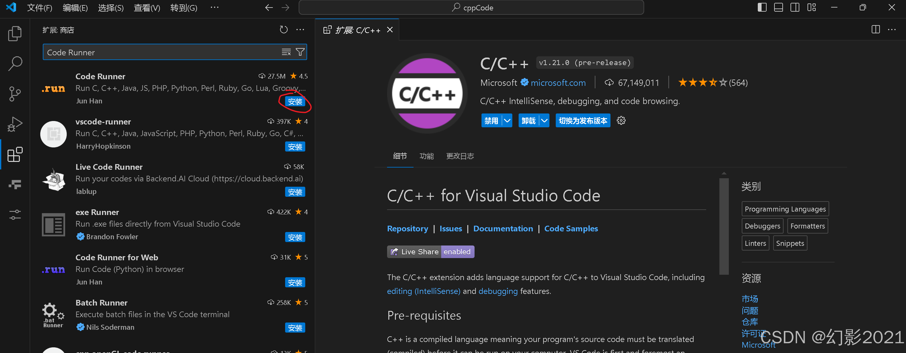The image size is (906, 353).
Task: Click the vscode-runner extension icon
Action: 53,134
